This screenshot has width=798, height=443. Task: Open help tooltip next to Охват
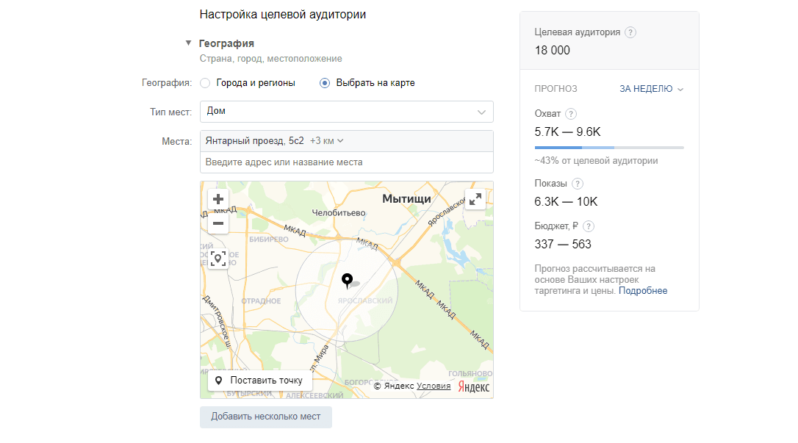click(571, 114)
